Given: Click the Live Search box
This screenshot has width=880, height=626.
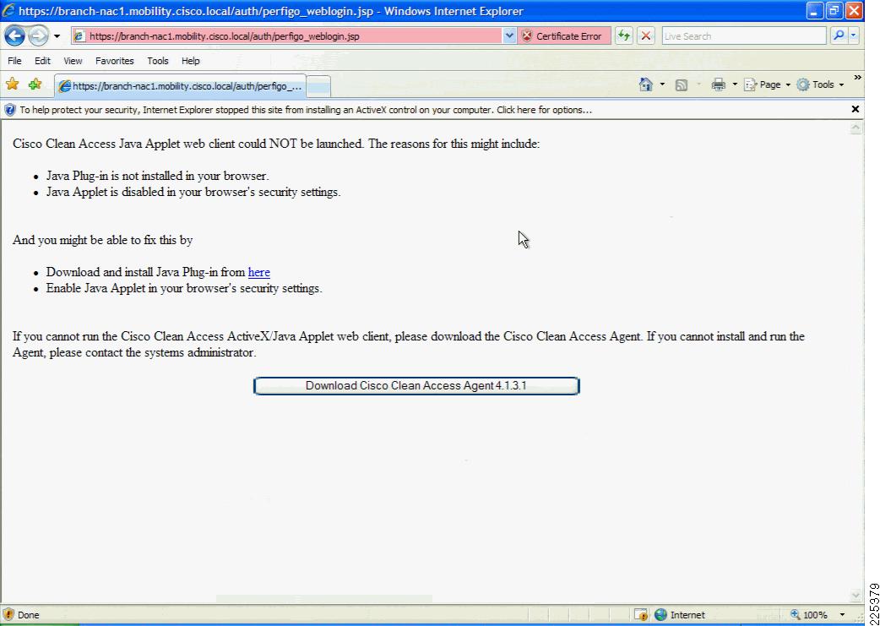Looking at the screenshot, I should (744, 36).
